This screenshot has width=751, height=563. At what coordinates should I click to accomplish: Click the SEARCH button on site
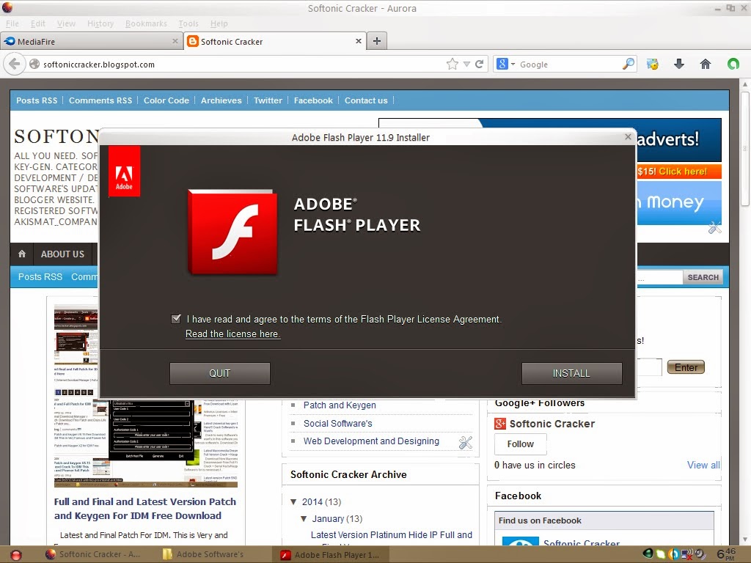pyautogui.click(x=703, y=277)
